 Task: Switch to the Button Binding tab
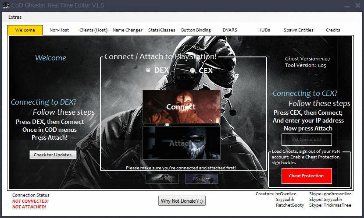196,30
